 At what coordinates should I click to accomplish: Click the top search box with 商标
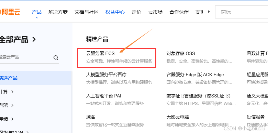(x=241, y=12)
